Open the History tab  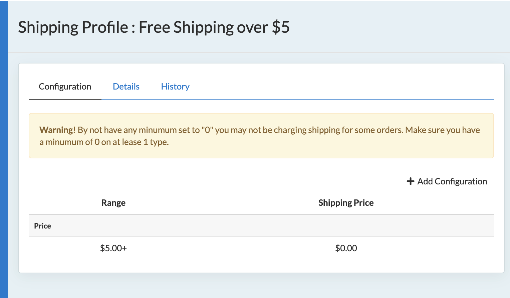click(175, 87)
